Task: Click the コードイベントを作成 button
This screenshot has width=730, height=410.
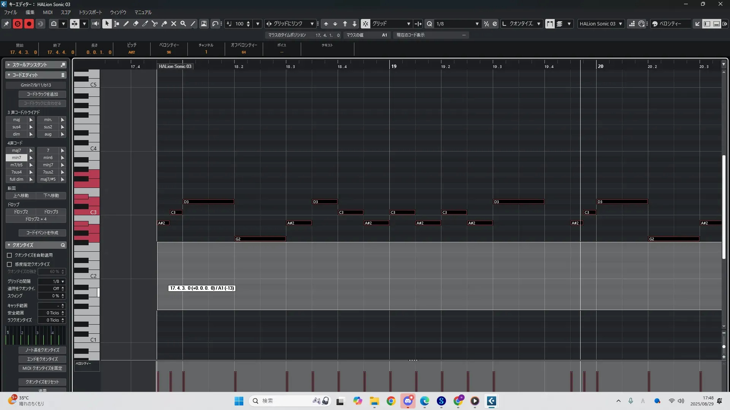Action: pyautogui.click(x=42, y=233)
